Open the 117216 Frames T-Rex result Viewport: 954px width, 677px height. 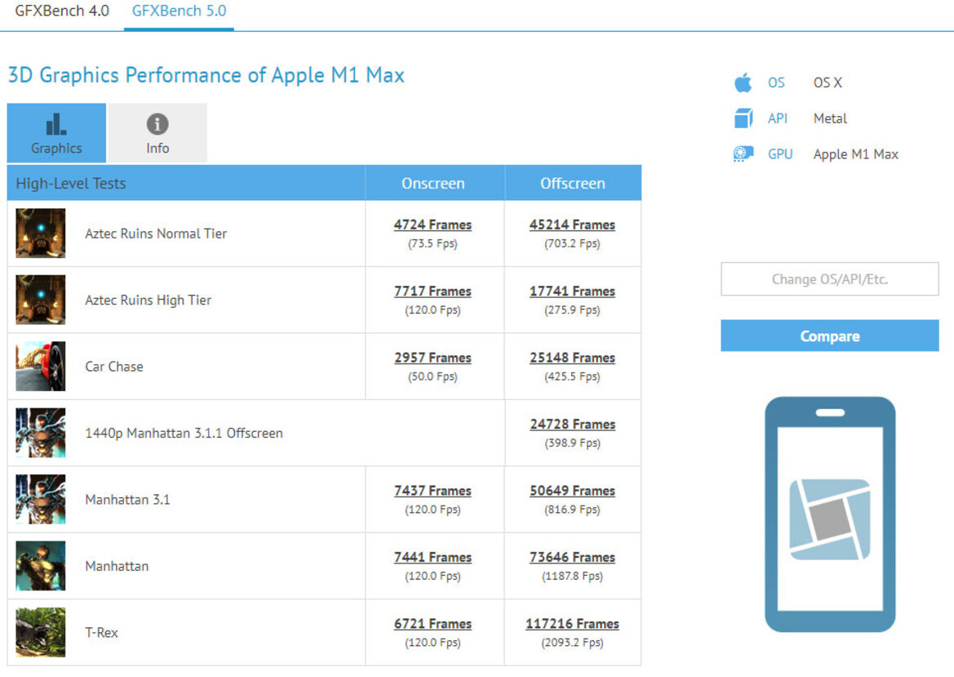(x=572, y=623)
